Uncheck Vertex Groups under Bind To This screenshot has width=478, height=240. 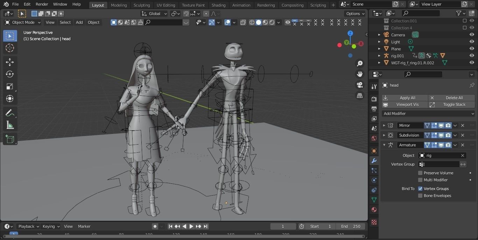420,189
